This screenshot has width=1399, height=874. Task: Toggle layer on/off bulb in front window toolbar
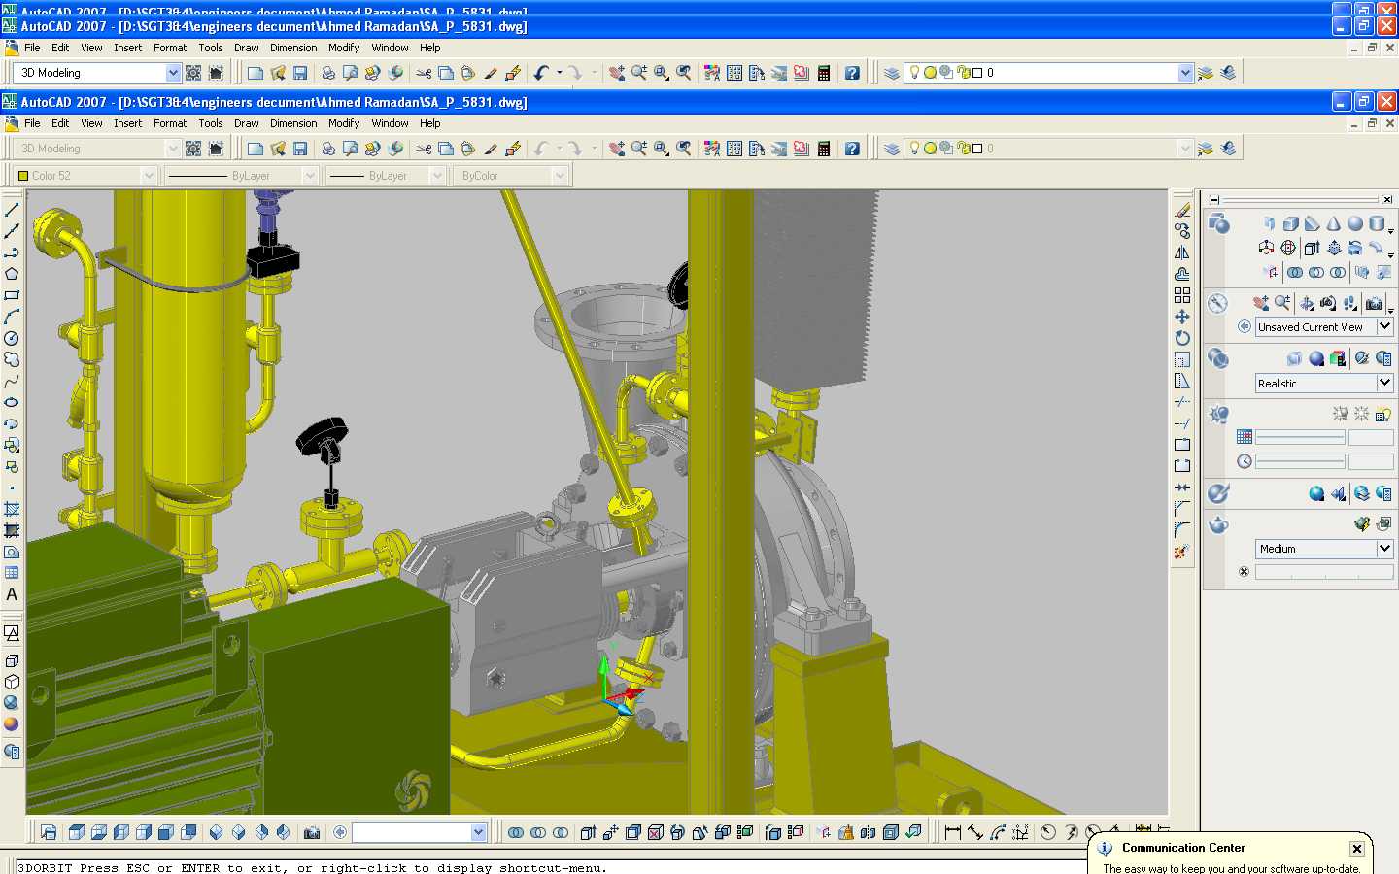[914, 148]
